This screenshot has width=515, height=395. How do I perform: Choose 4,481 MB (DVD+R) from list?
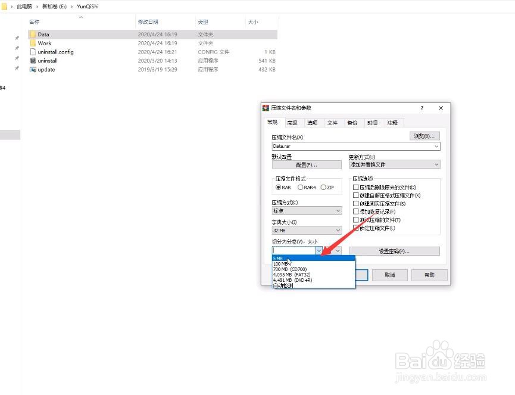[314, 280]
